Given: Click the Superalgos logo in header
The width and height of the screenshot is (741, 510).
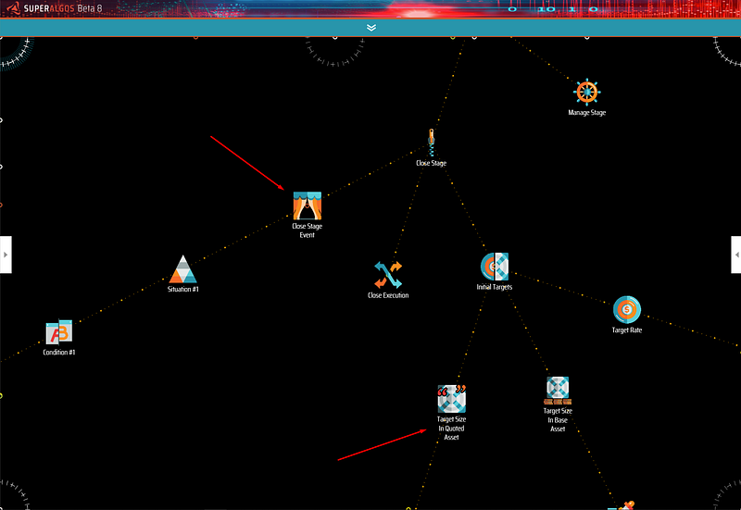Looking at the screenshot, I should (13, 8).
